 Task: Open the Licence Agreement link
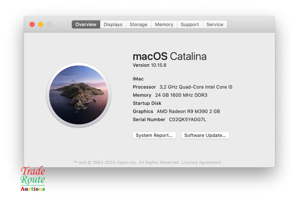coord(201,162)
